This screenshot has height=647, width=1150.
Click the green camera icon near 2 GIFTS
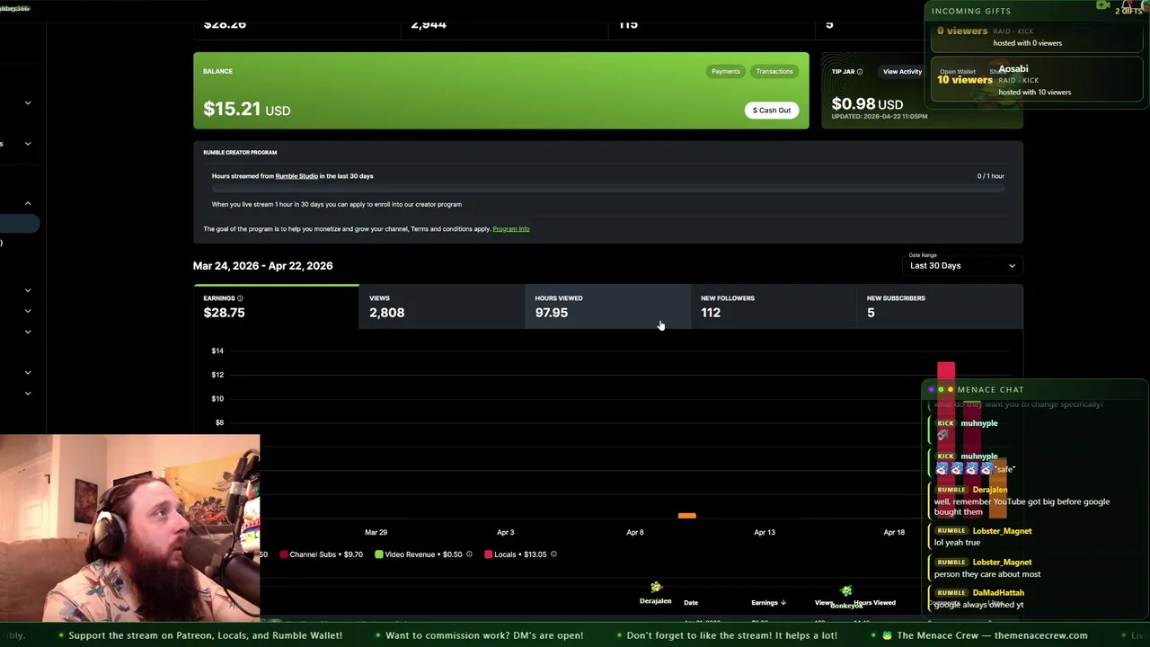tap(1102, 5)
